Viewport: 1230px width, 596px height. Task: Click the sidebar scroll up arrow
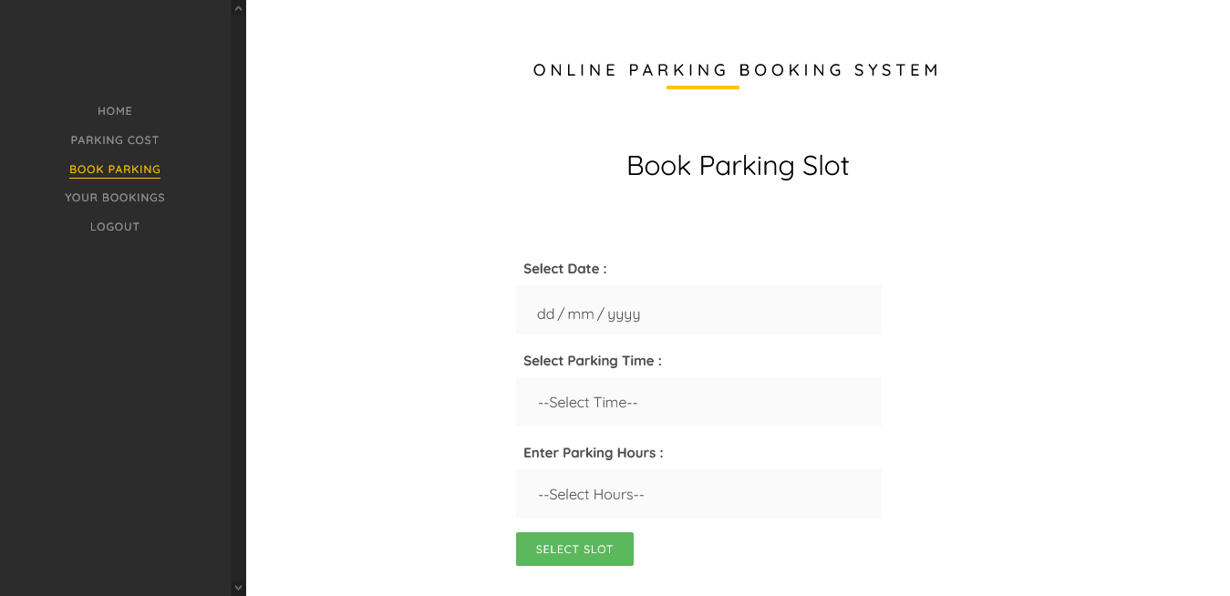[x=238, y=8]
